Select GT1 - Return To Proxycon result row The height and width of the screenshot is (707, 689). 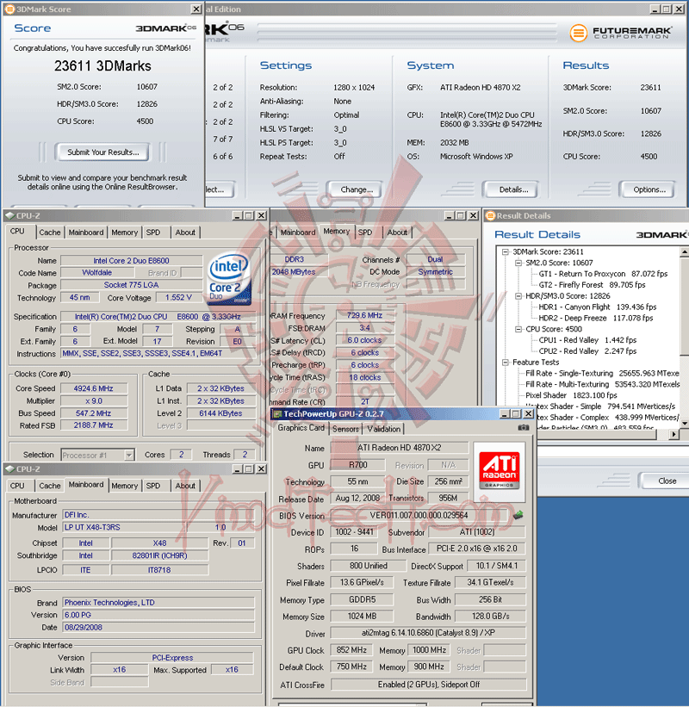[603, 274]
